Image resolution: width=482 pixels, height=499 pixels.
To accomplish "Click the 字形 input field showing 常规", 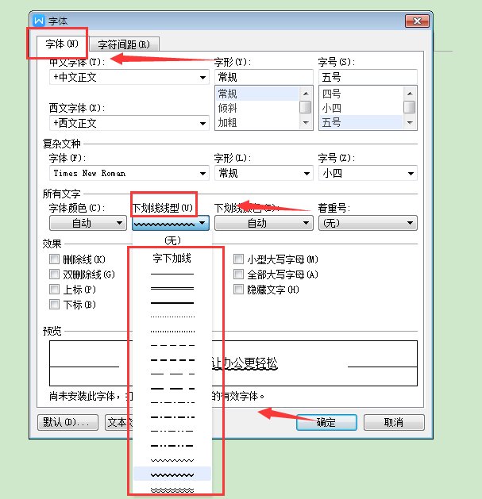I will tap(264, 77).
